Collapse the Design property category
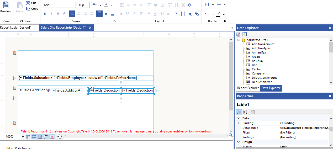This screenshot has width=333, height=149. (239, 142)
